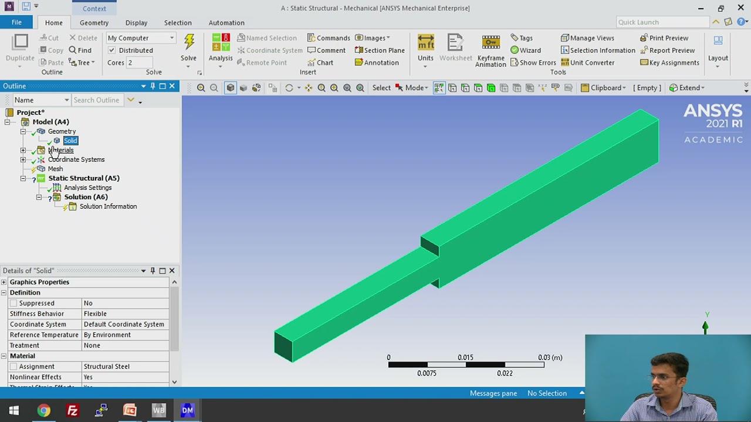
Task: Open the File menu
Action: click(16, 22)
